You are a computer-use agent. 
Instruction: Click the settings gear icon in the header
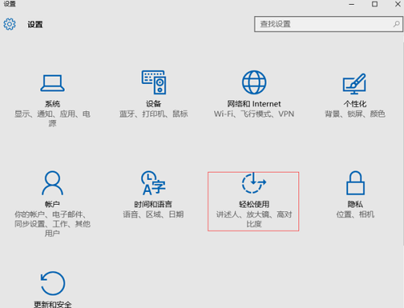(10, 24)
